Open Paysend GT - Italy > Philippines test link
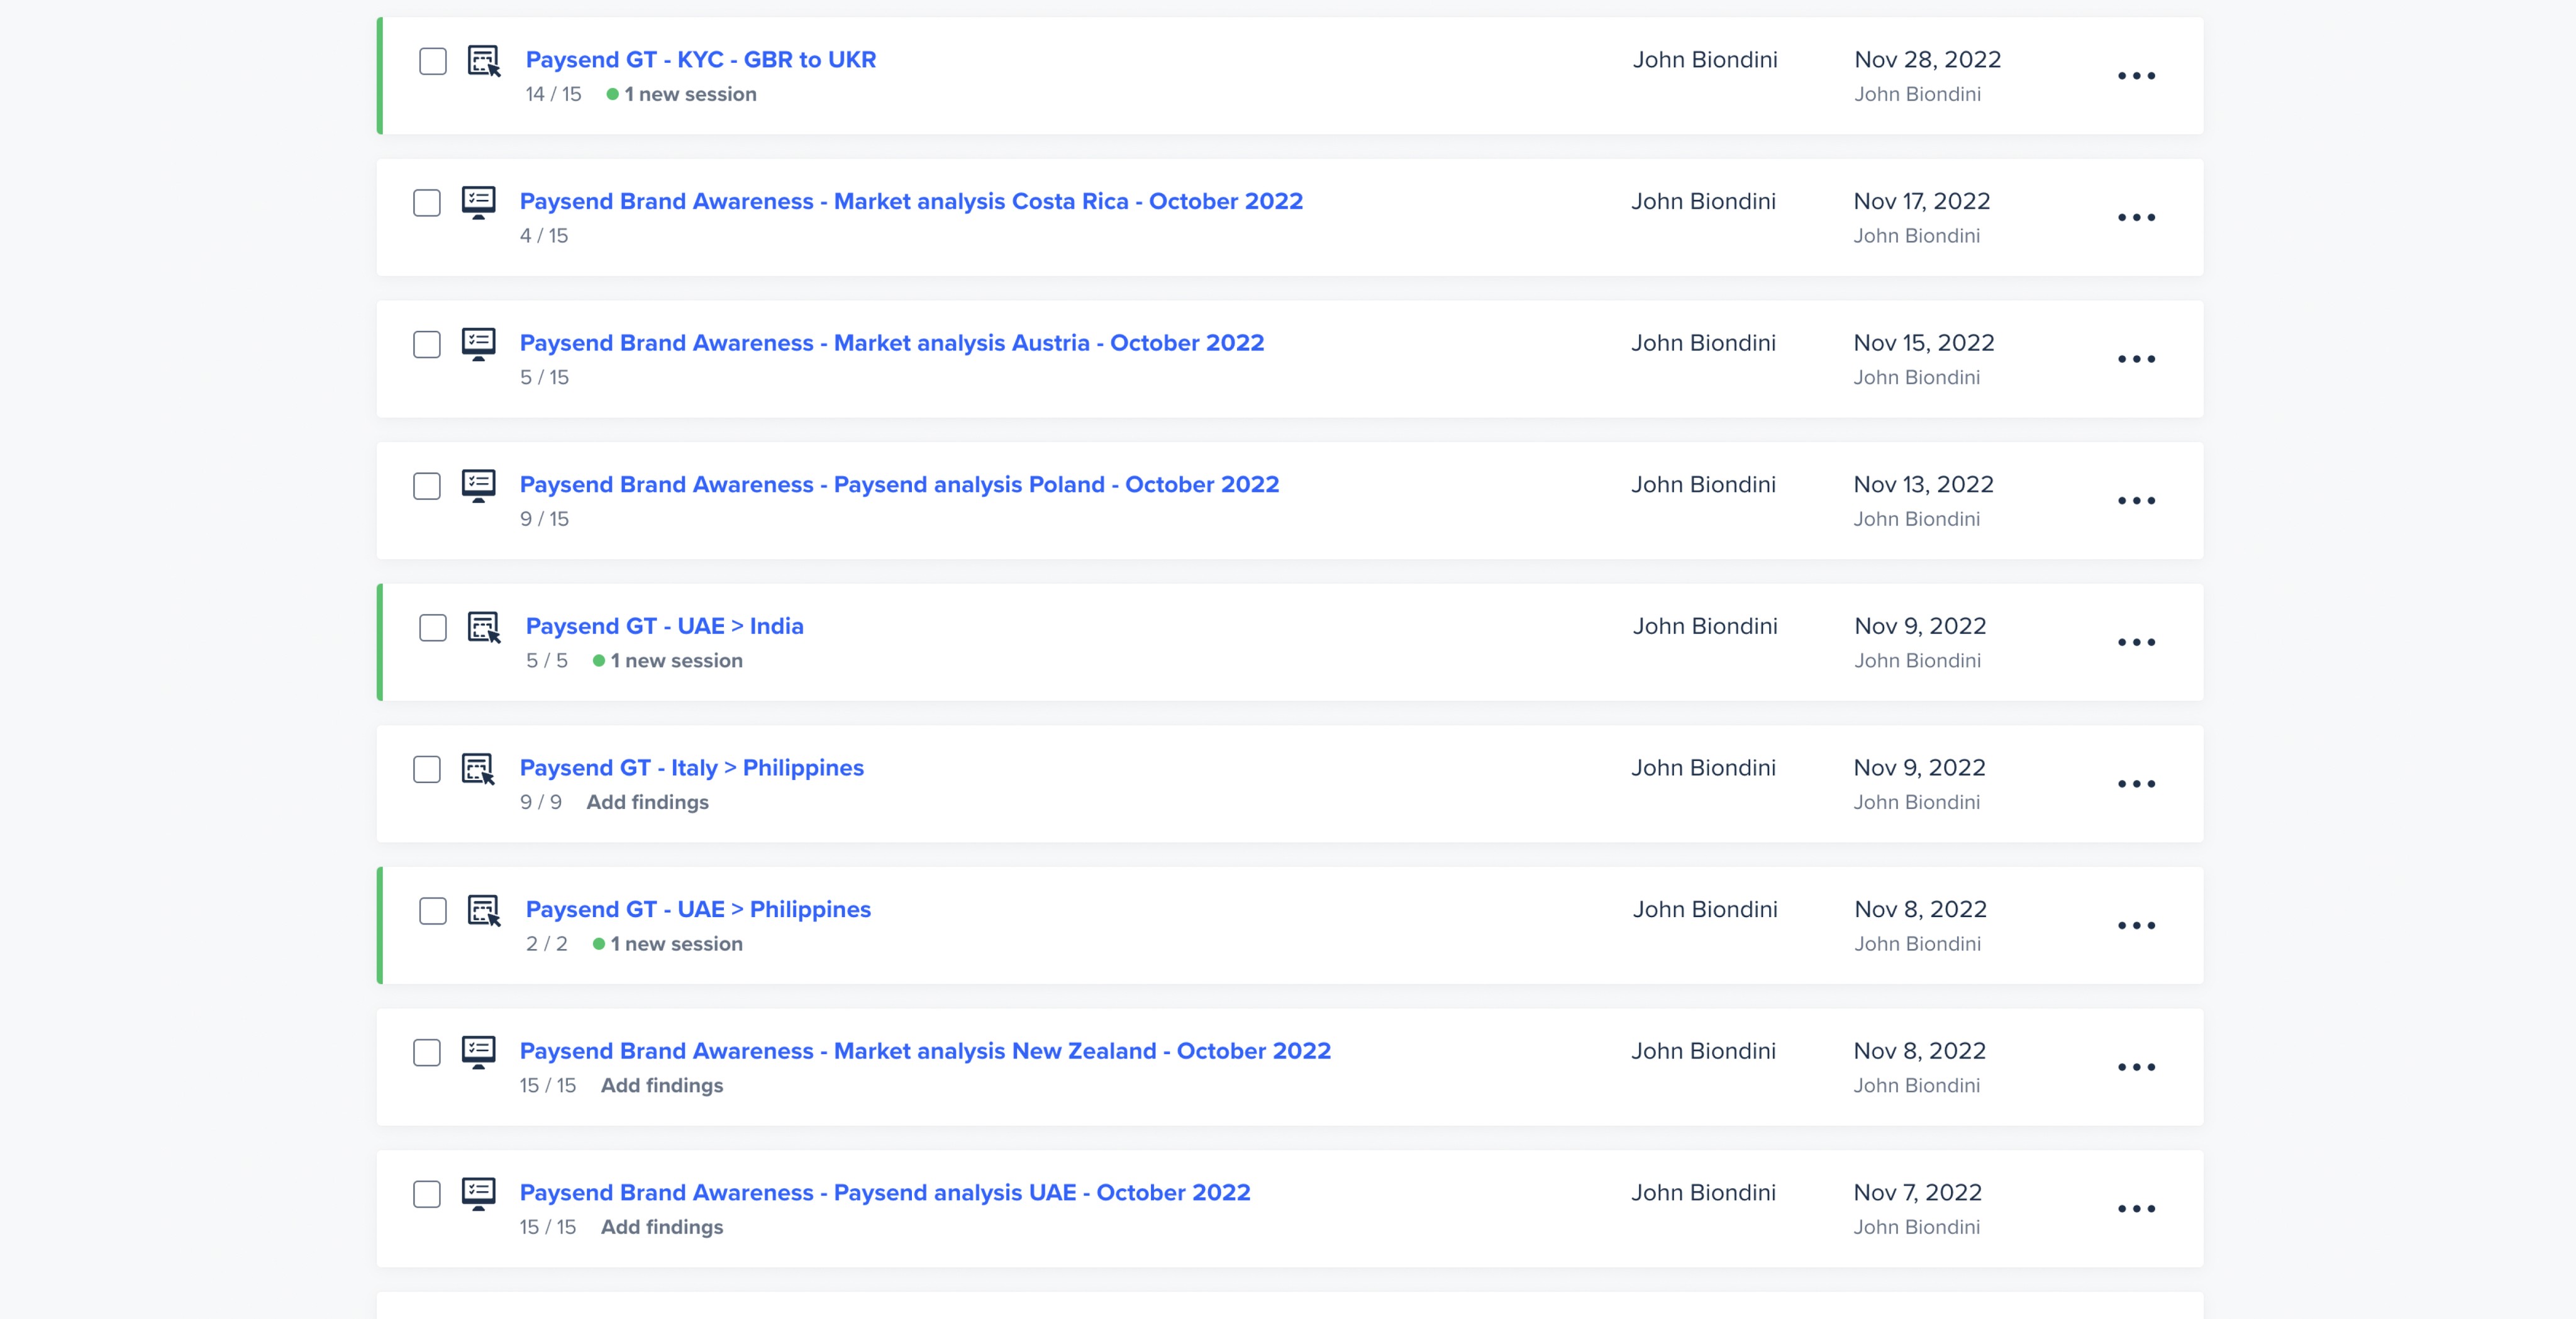Image resolution: width=2576 pixels, height=1319 pixels. [x=691, y=768]
